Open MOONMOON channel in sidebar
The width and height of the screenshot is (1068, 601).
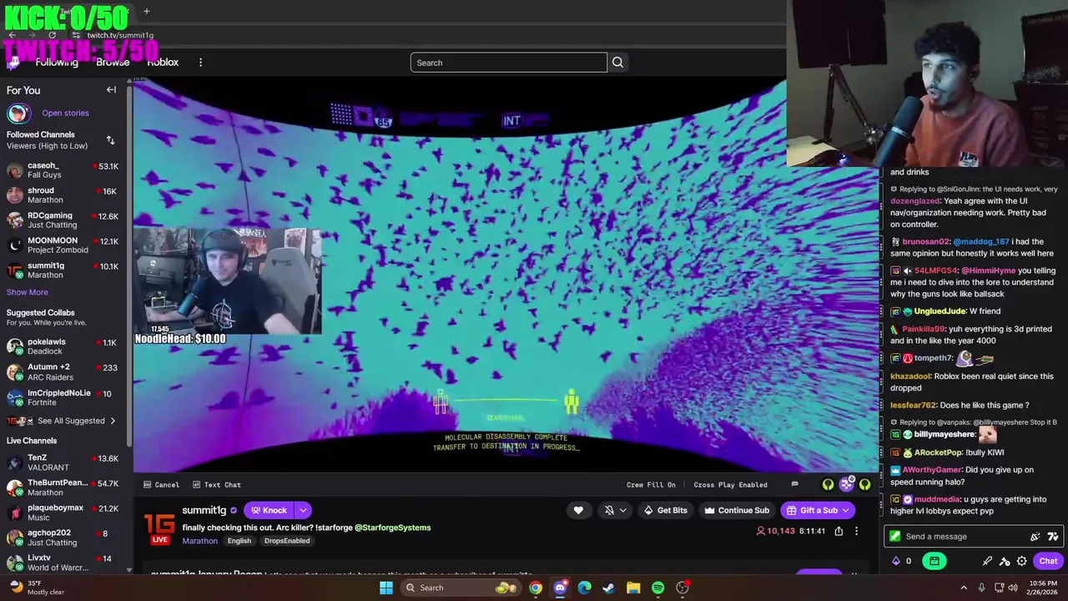pos(63,245)
